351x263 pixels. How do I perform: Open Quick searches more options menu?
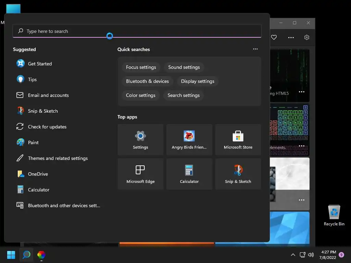pyautogui.click(x=255, y=49)
